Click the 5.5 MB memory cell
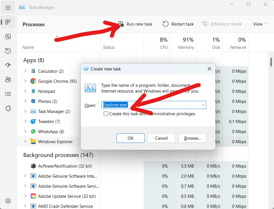 (183, 166)
